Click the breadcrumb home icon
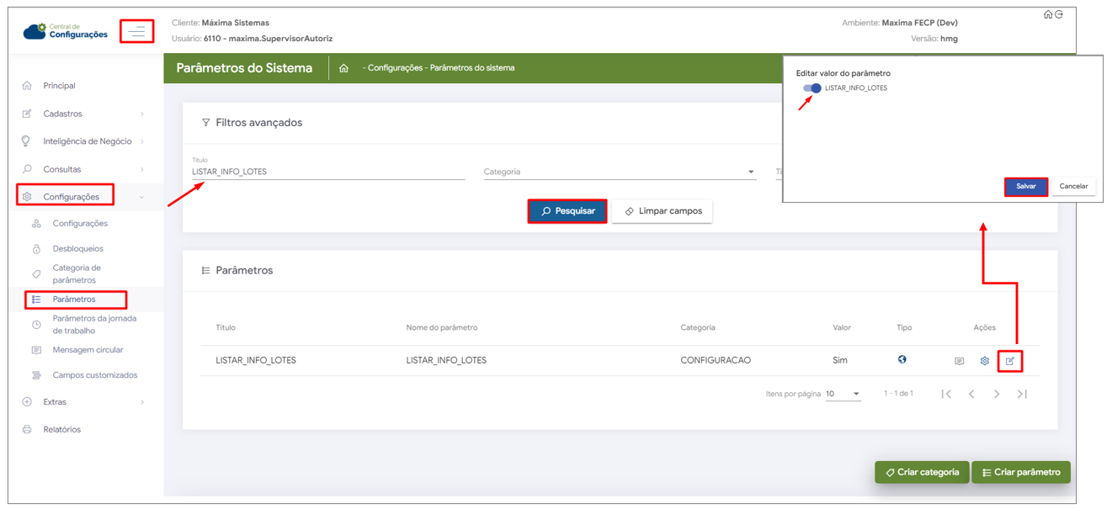 [343, 68]
